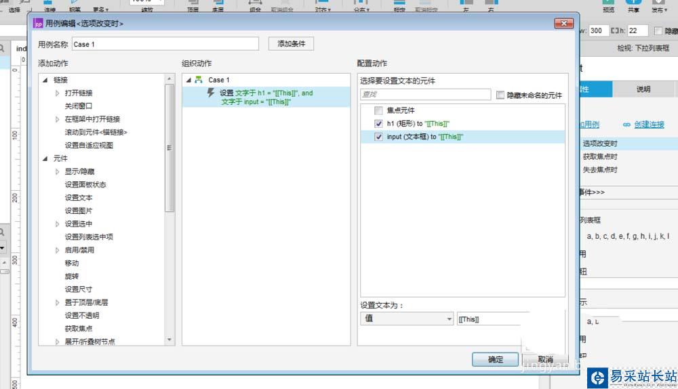Select 设置列表选中项 action
678x389 pixels.
(89, 237)
